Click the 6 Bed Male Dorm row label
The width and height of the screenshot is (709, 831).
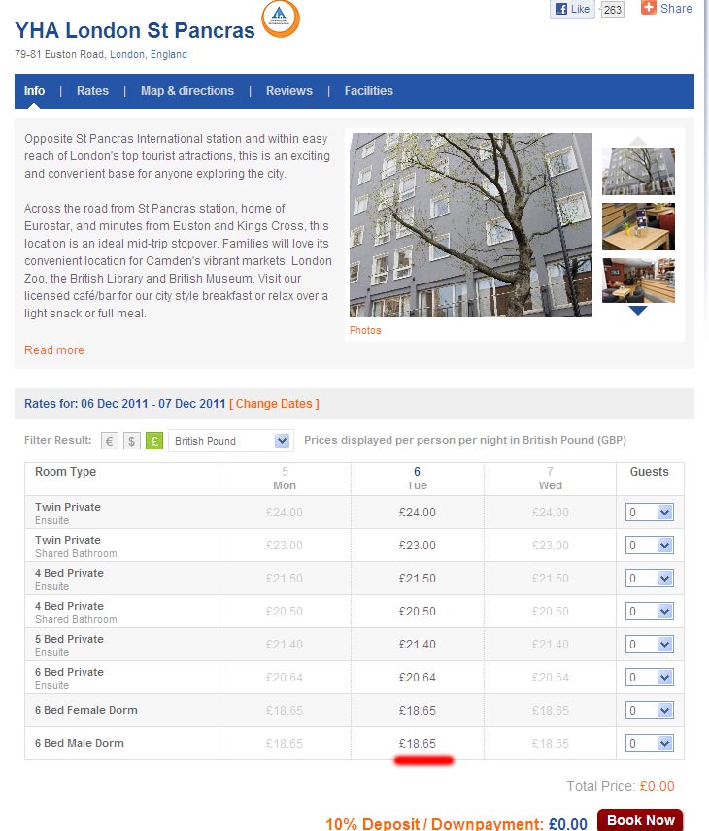80,743
